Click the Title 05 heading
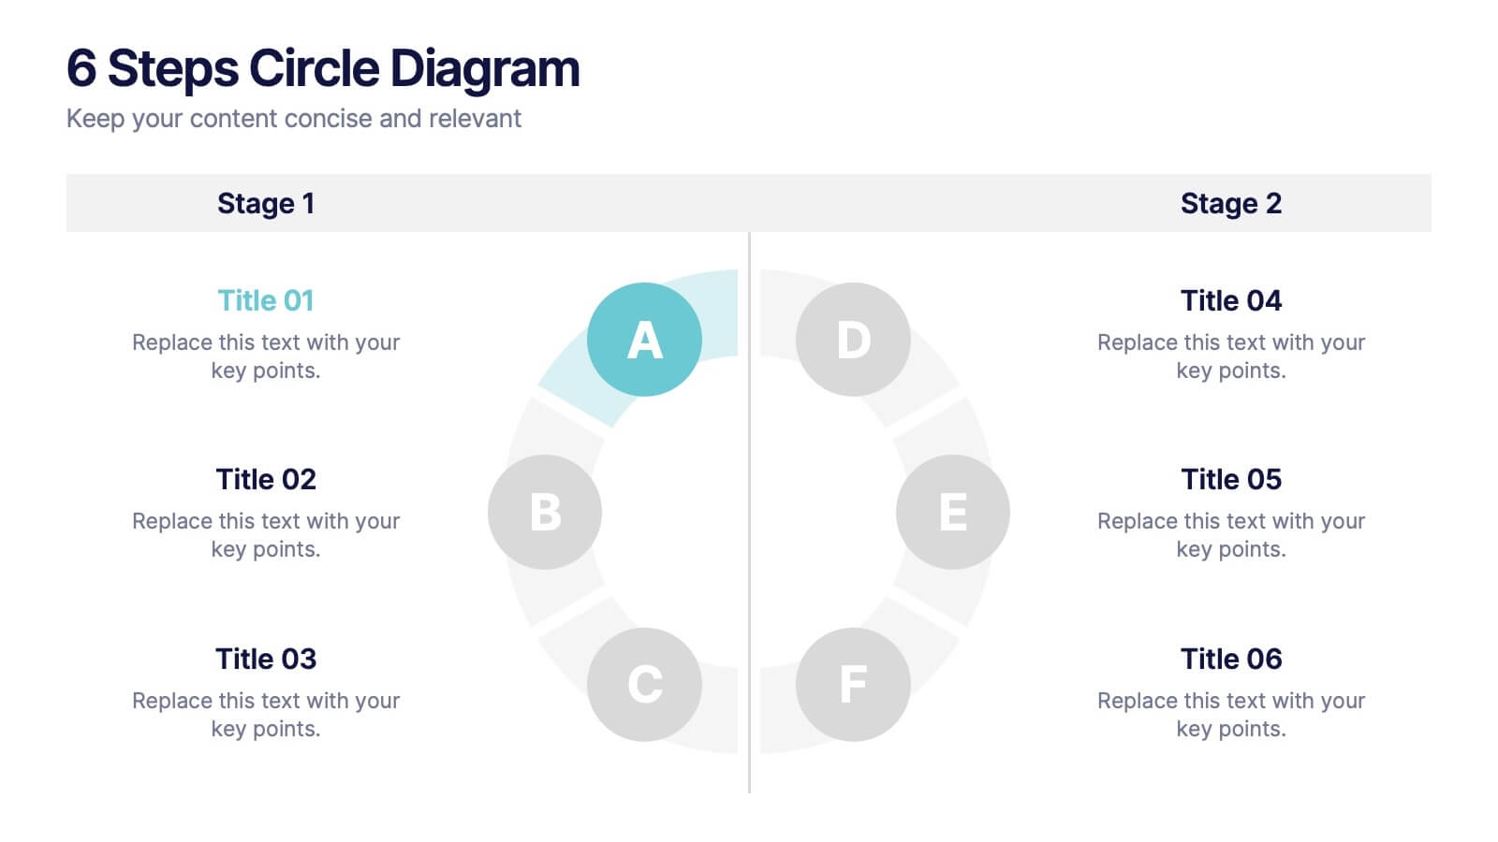The width and height of the screenshot is (1498, 842). (1230, 479)
